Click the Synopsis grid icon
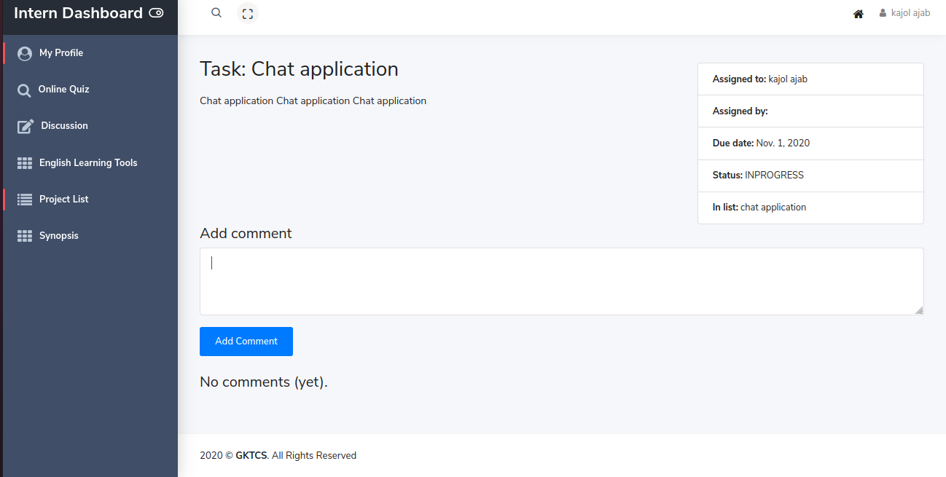This screenshot has height=477, width=946. pyautogui.click(x=25, y=236)
